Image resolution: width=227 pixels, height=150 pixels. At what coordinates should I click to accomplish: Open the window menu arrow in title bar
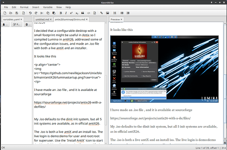click(x=3, y=2)
